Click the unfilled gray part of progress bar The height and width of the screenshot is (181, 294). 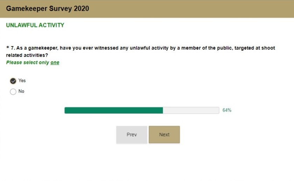[x=191, y=110]
